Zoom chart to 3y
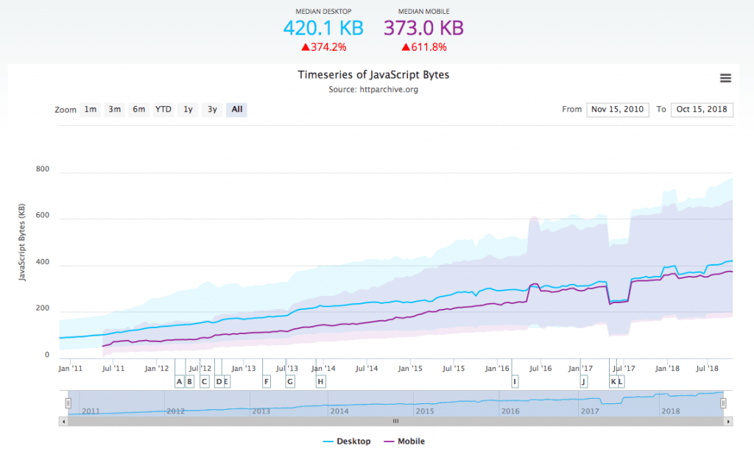Screen dimensions: 754x454 click(212, 110)
